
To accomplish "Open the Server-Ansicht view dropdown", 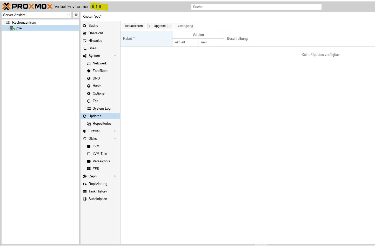I will (x=69, y=15).
